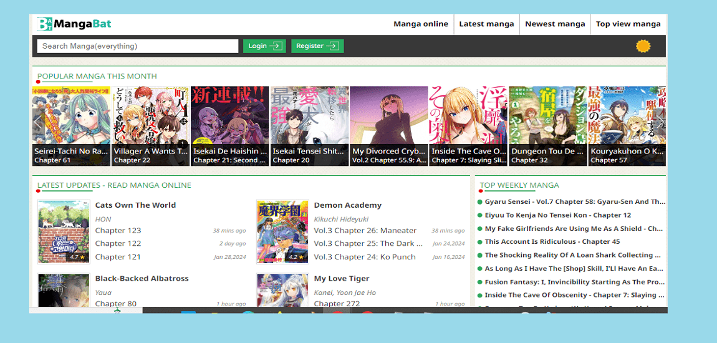
Task: Click the Latest Updates - Read Manga Online heading
Action: pyautogui.click(x=114, y=185)
